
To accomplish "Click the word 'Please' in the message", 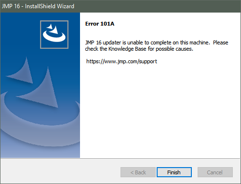I will pos(221,42).
